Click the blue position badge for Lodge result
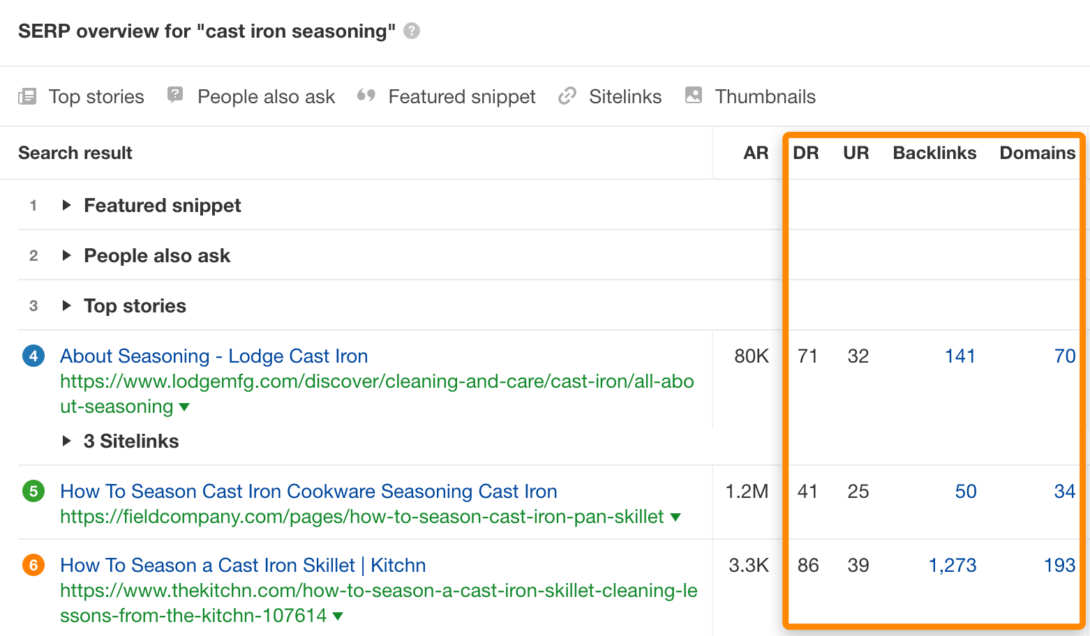Image resolution: width=1090 pixels, height=636 pixels. pyautogui.click(x=33, y=356)
